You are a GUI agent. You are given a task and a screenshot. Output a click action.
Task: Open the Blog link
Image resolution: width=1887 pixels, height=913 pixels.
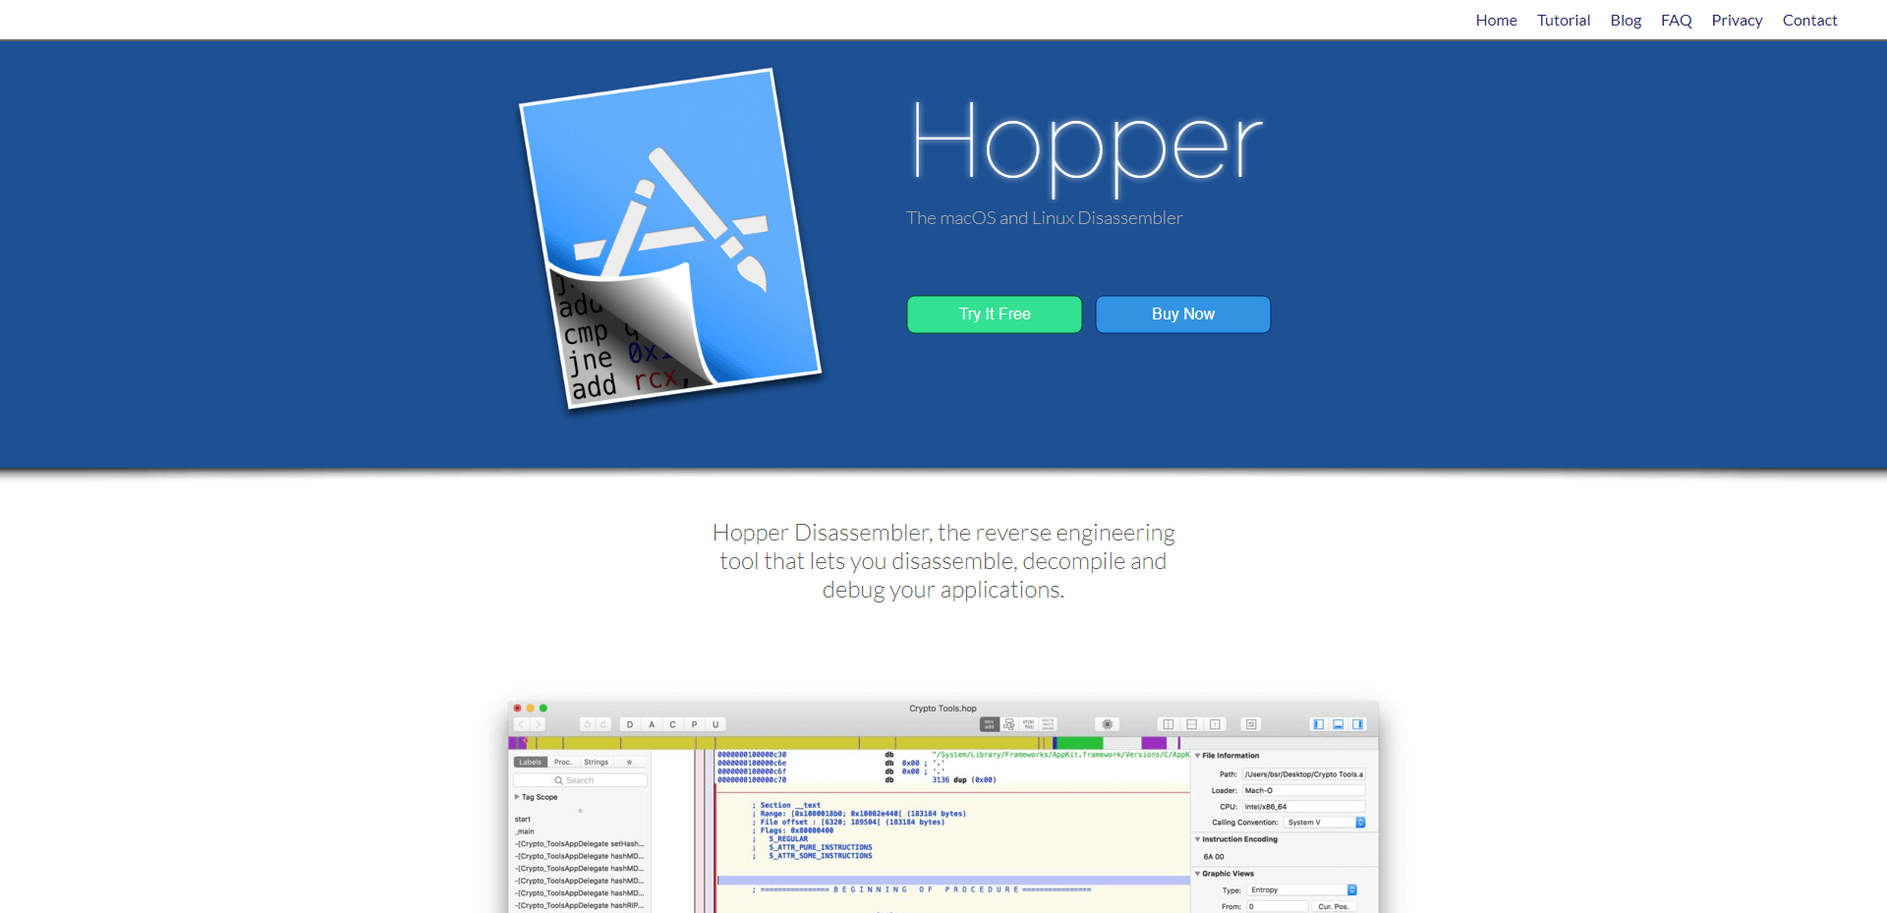pos(1626,20)
